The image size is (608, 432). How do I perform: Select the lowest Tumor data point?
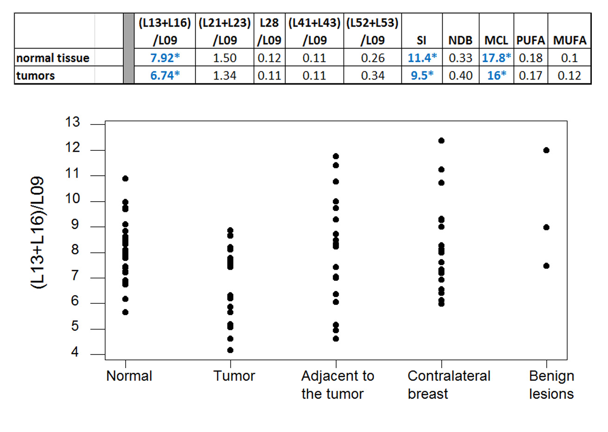(x=230, y=350)
